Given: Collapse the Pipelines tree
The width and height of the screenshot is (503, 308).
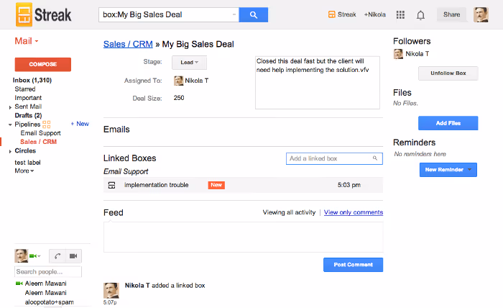Looking at the screenshot, I should click(10, 124).
